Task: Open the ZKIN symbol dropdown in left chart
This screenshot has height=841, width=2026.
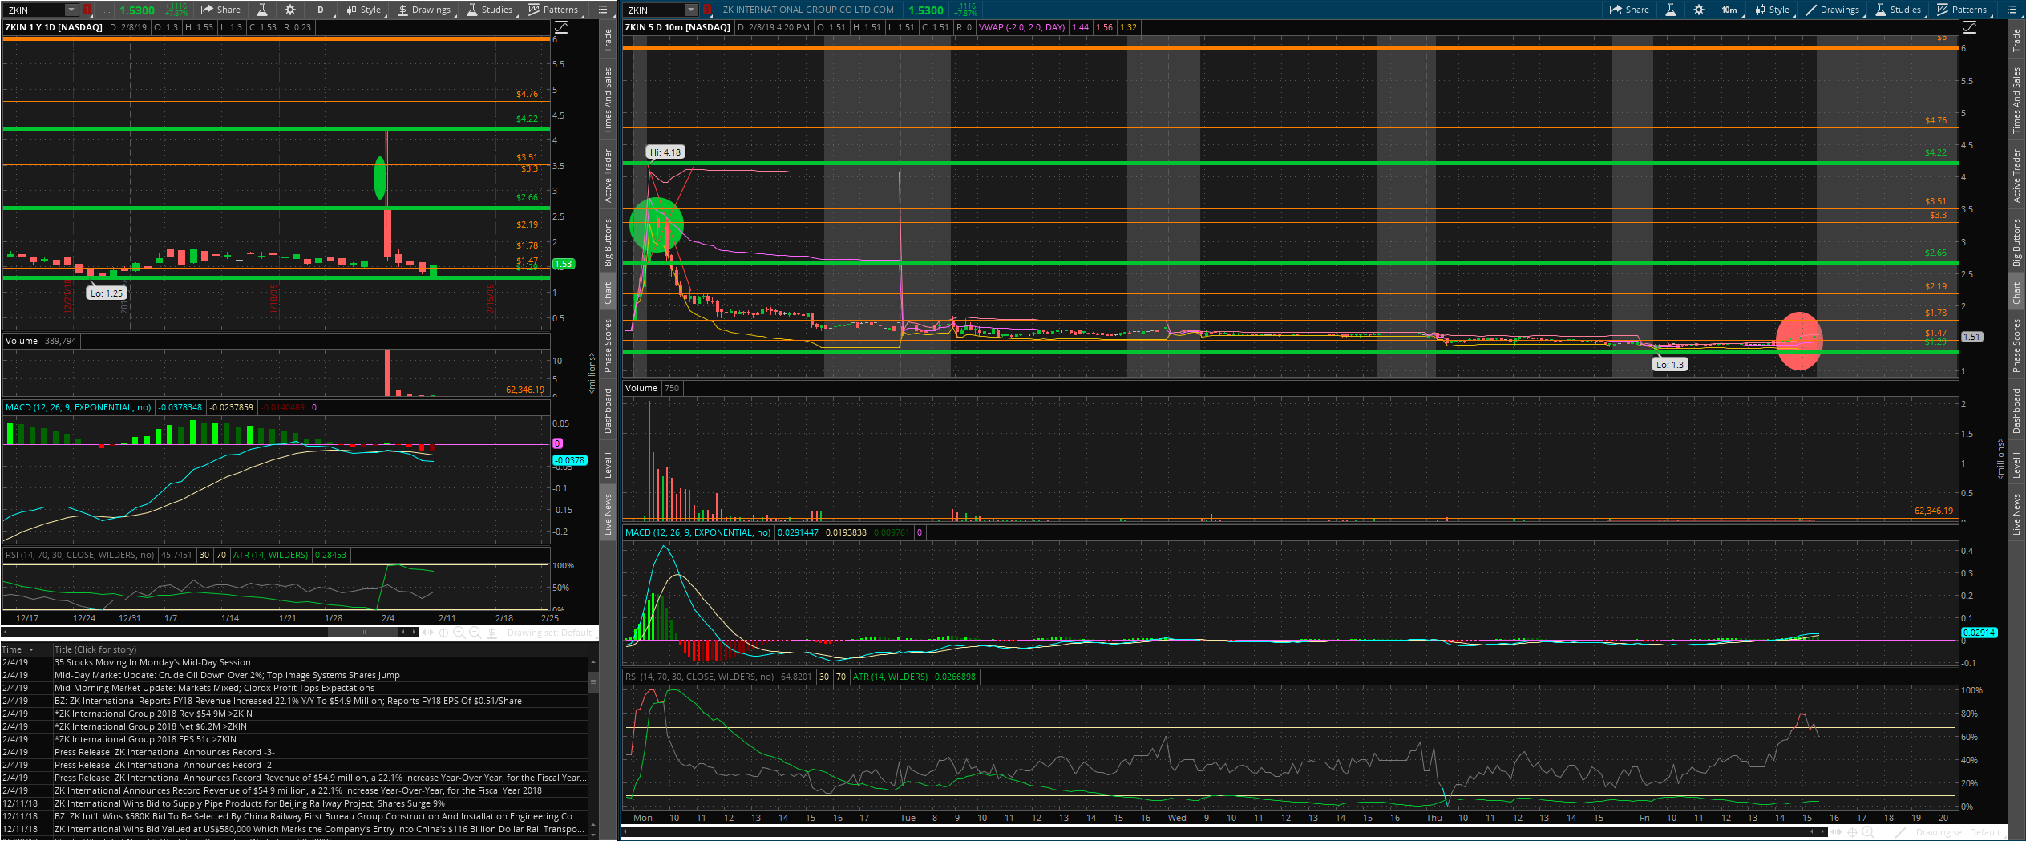Action: tap(71, 10)
